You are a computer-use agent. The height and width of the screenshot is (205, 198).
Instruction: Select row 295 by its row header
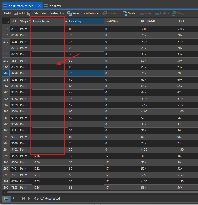point(6,156)
